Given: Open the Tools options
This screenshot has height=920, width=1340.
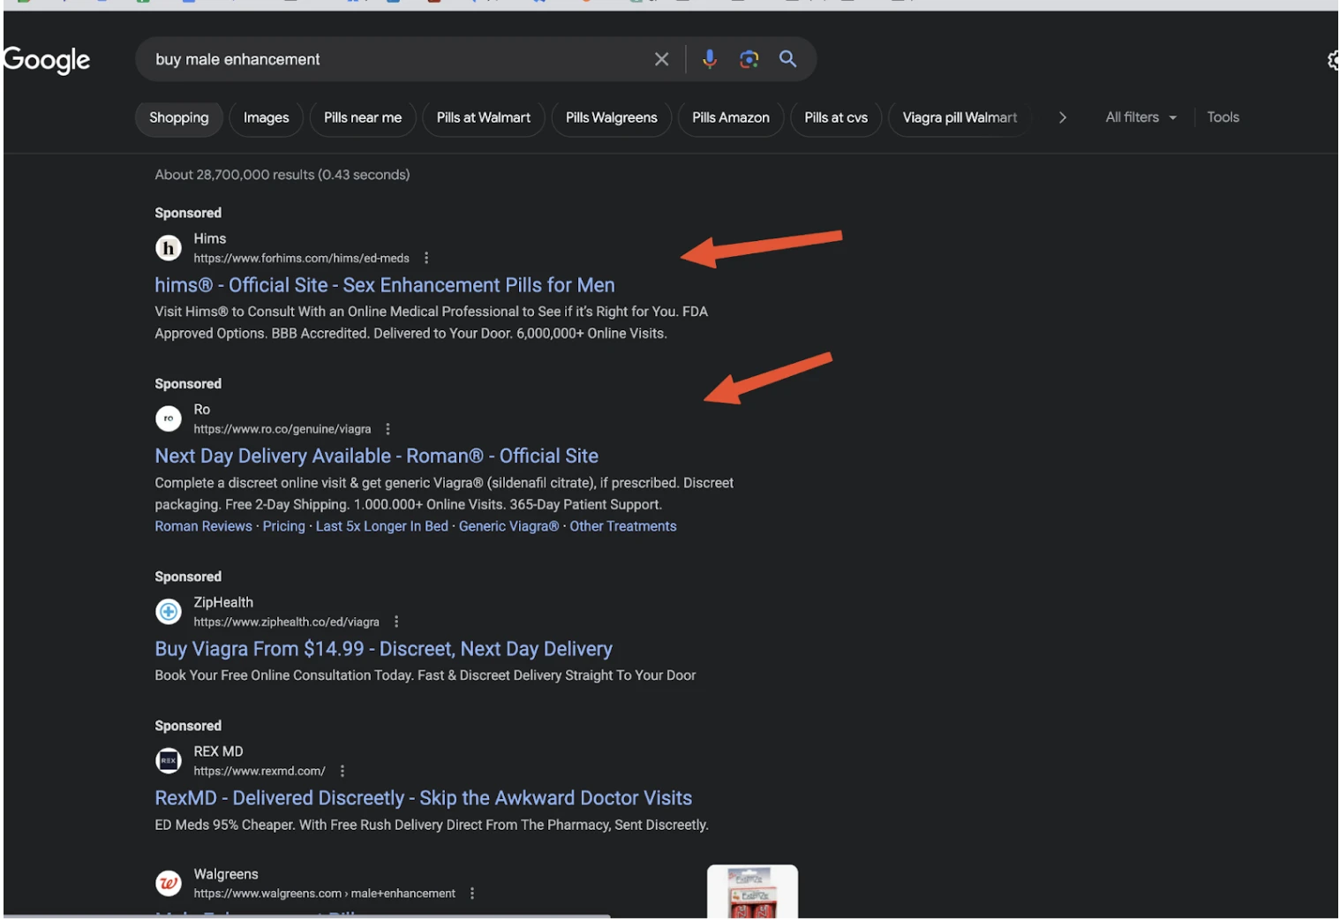Looking at the screenshot, I should coord(1223,117).
